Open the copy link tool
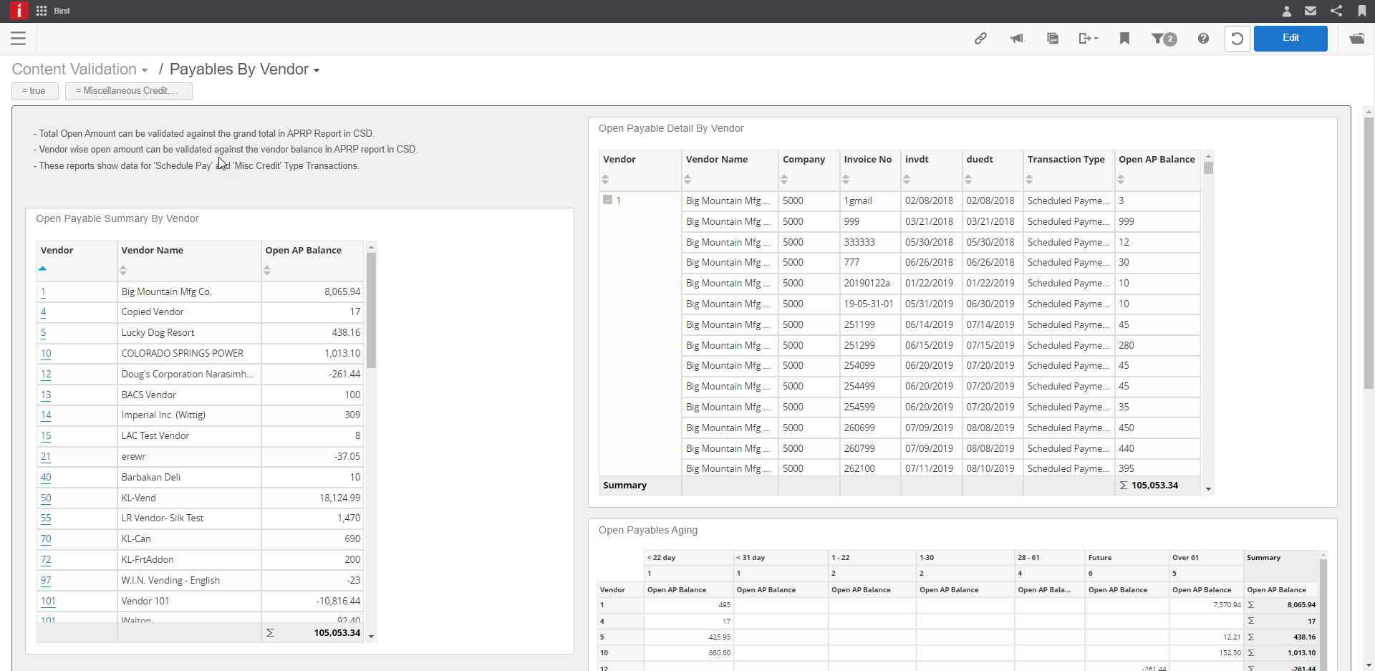The image size is (1375, 671). point(981,39)
